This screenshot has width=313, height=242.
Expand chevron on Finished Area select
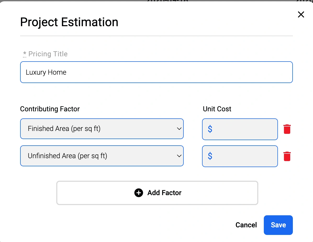[x=179, y=129]
